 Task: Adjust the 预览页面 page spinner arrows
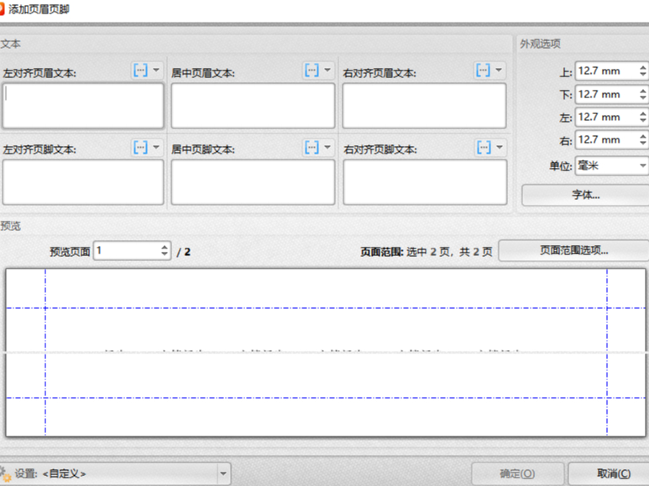tap(165, 250)
